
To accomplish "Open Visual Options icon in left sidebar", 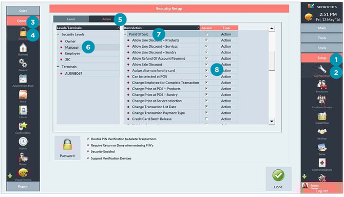I will click(23, 173).
